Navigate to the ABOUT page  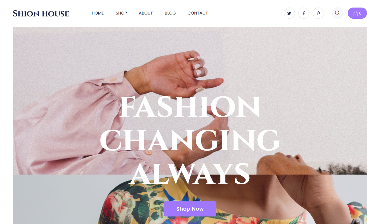pyautogui.click(x=146, y=13)
